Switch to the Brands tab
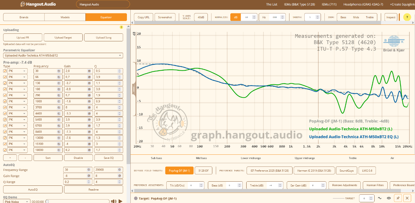The image size is (415, 203). 24,17
